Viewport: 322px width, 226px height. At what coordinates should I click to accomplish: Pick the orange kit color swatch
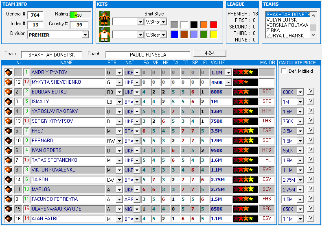click(204, 24)
